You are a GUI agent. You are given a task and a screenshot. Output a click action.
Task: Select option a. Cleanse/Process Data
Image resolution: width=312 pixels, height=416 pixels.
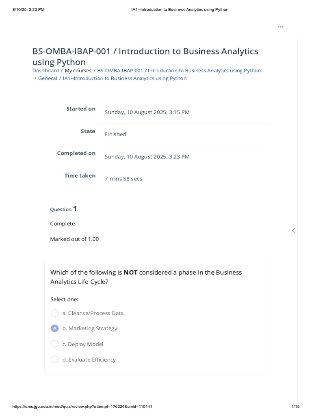[55, 313]
